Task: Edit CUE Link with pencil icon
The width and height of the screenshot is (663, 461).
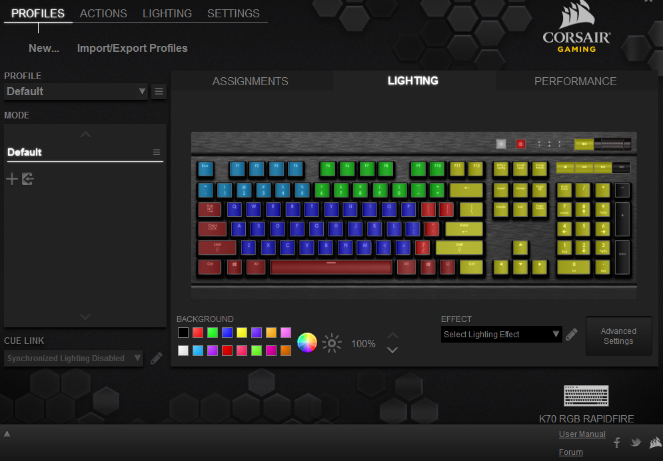Action: pos(156,359)
